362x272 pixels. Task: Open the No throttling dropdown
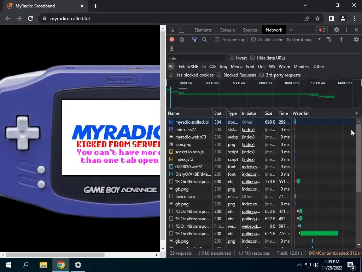pyautogui.click(x=304, y=40)
